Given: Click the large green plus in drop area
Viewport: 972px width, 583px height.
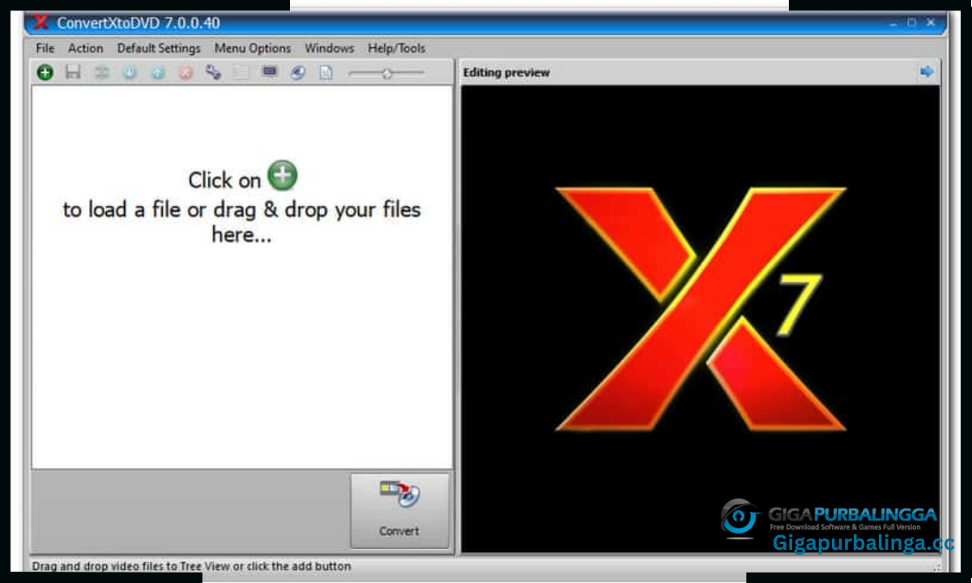Looking at the screenshot, I should coord(283,175).
